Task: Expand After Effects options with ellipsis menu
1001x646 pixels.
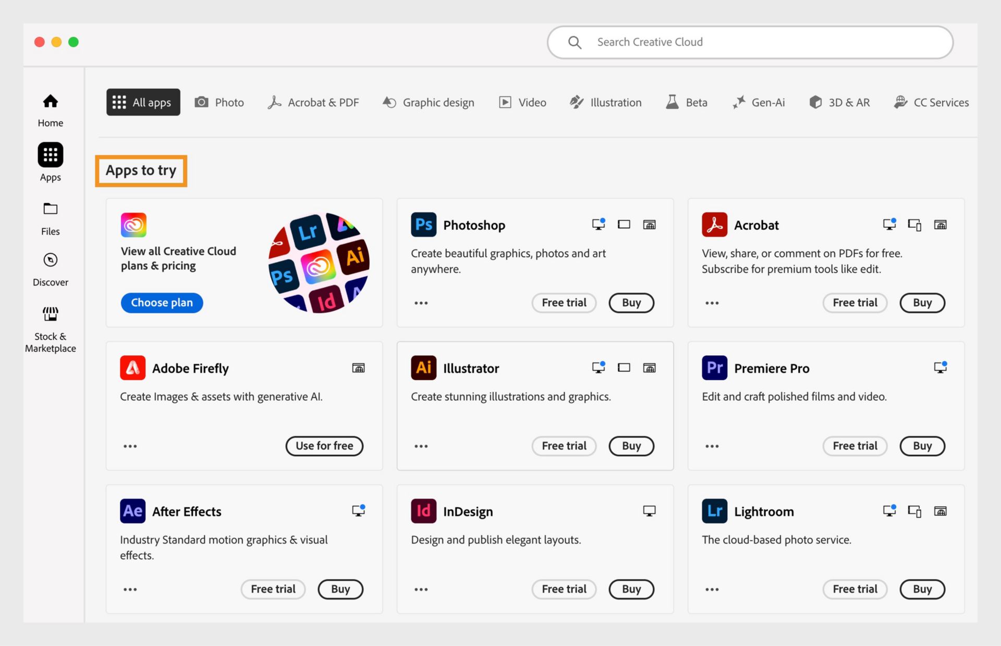Action: tap(129, 588)
